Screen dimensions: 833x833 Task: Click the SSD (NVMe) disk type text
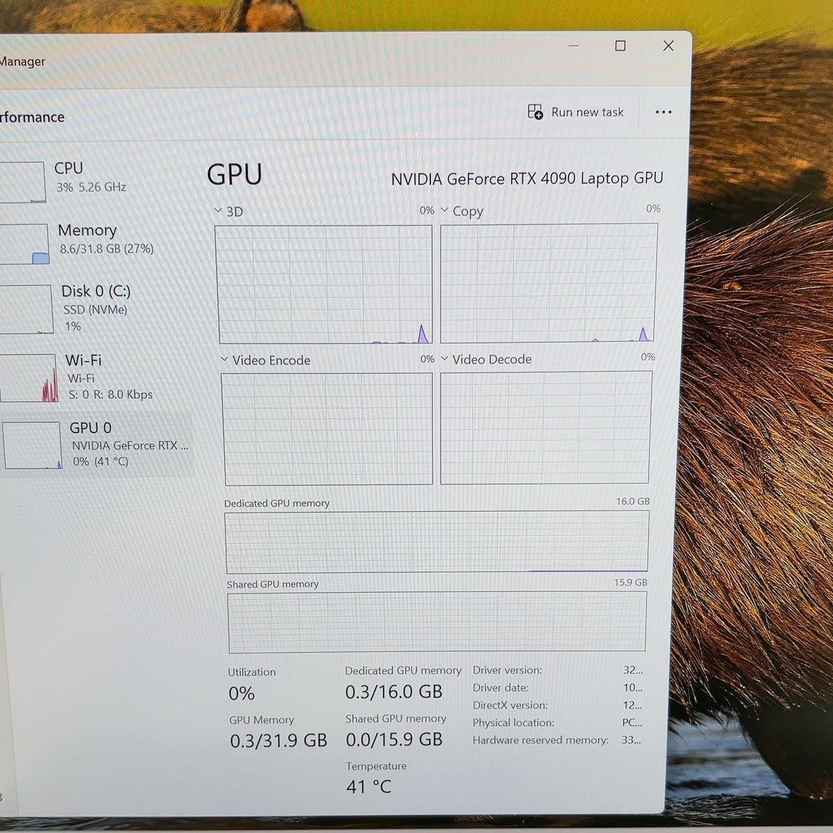[x=95, y=310]
